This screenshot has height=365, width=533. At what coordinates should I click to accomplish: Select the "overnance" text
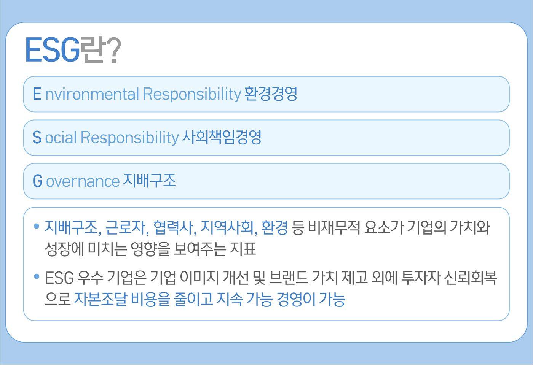[83, 181]
